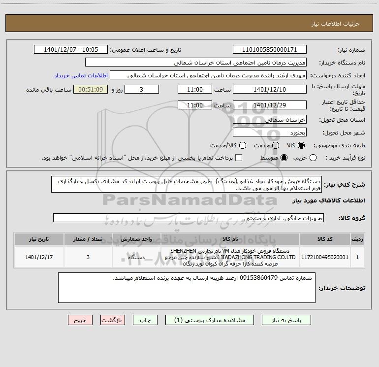Click بازگشت back button
Image resolution: width=379 pixels, height=367 pixels.
point(113,320)
